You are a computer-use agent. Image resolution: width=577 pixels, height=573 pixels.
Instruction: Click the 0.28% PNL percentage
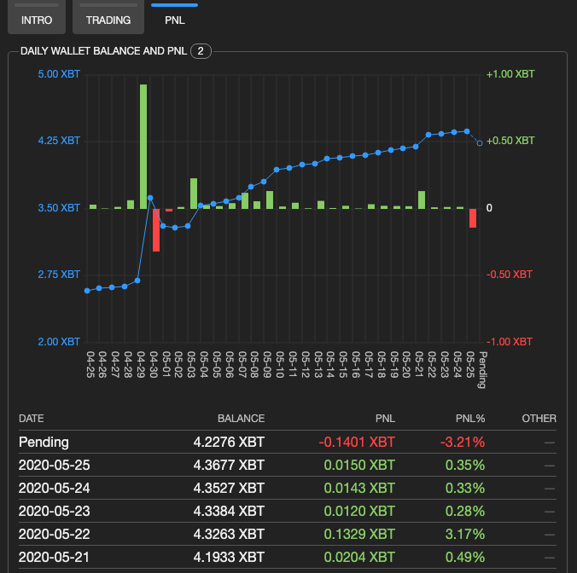coord(465,512)
